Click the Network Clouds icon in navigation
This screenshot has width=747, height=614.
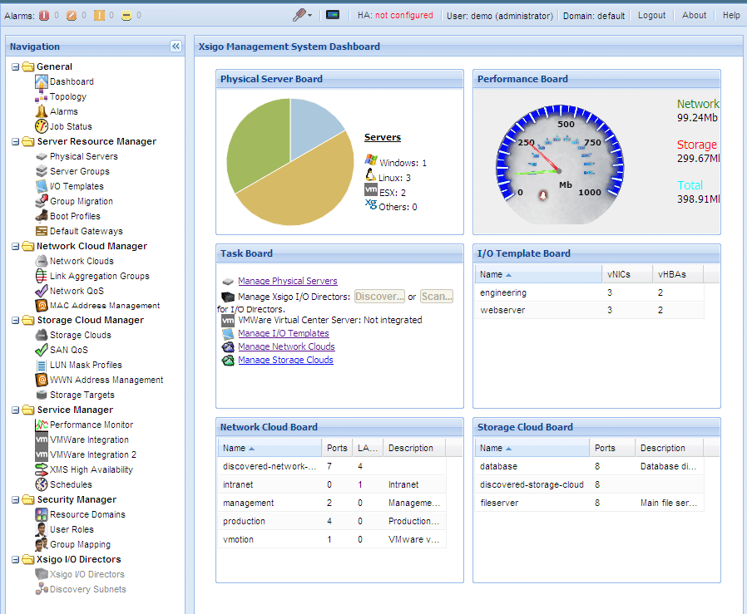pos(42,261)
